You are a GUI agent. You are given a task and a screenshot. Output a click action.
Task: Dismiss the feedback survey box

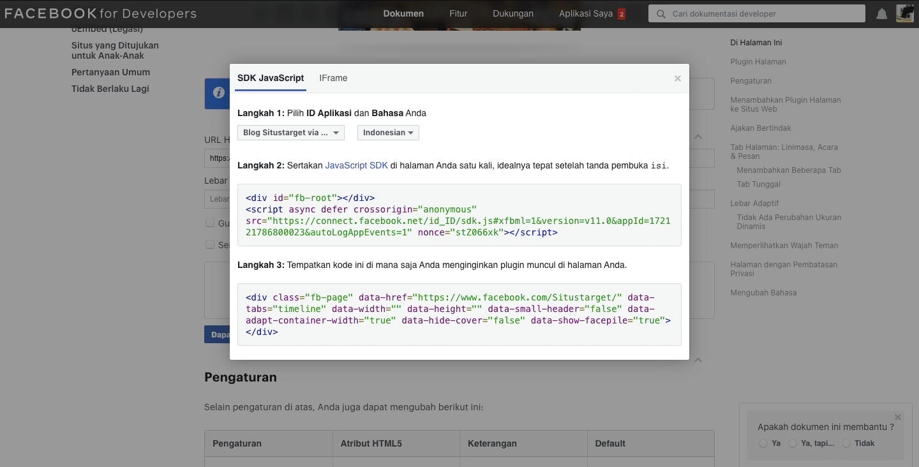898,417
